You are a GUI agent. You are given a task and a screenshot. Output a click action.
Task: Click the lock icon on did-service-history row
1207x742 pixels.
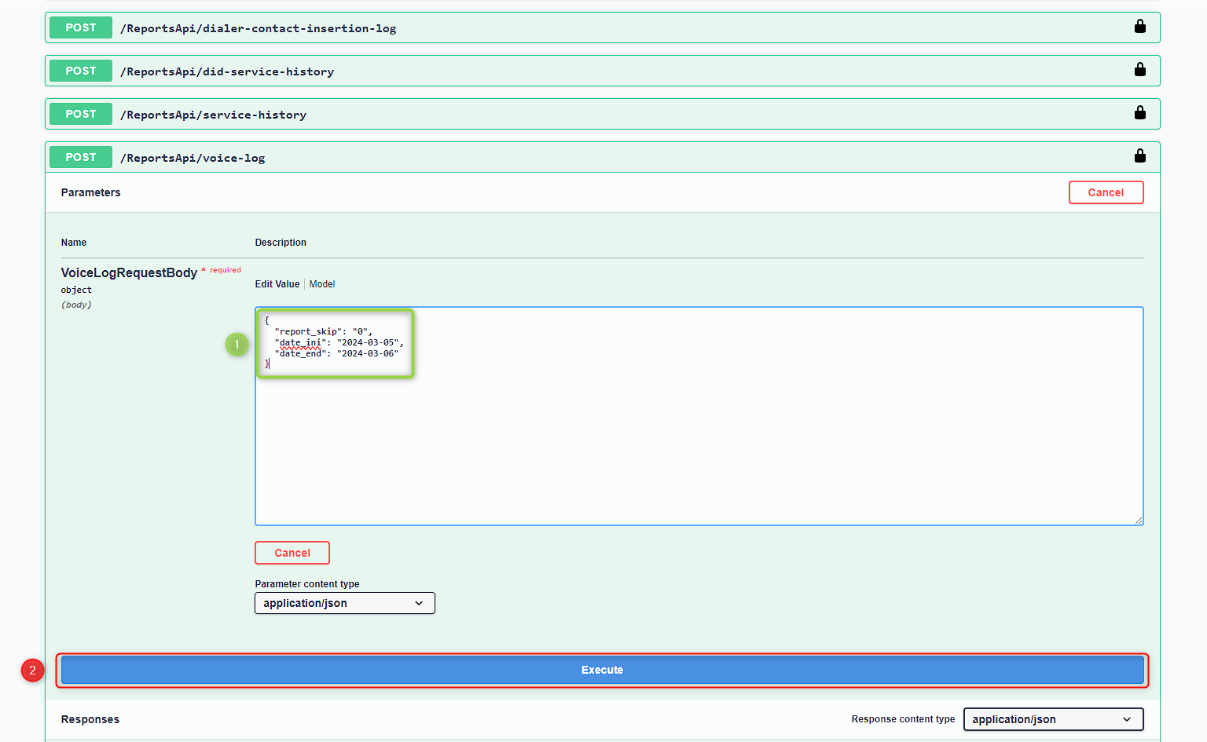pyautogui.click(x=1139, y=70)
